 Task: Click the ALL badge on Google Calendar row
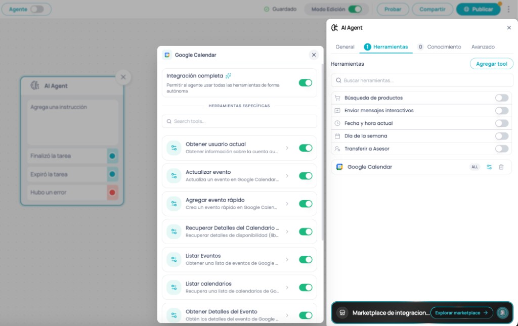(x=474, y=167)
